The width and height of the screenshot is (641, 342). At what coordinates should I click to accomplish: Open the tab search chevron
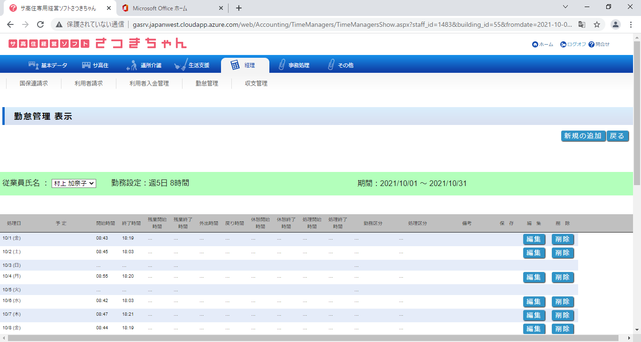[565, 8]
